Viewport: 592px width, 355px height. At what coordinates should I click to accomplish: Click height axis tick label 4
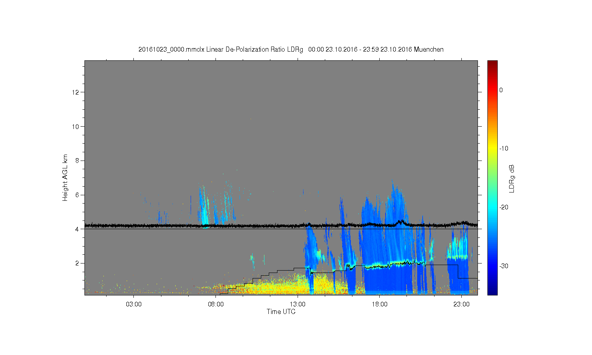pos(78,229)
